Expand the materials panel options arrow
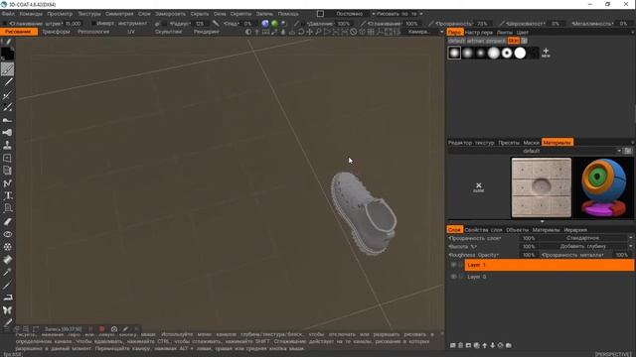Screen dimensions: 636x357 tap(633, 143)
